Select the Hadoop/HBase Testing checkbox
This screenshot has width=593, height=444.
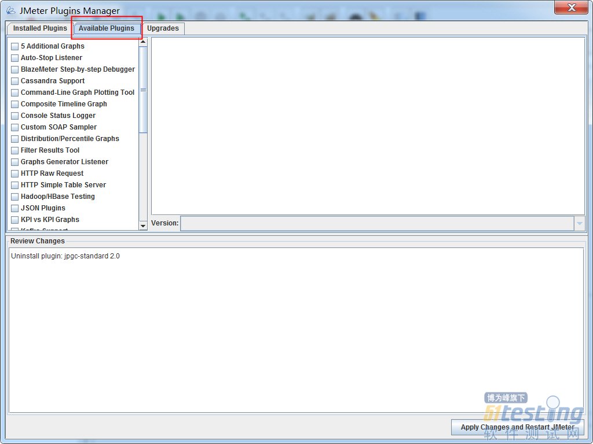[x=14, y=197]
